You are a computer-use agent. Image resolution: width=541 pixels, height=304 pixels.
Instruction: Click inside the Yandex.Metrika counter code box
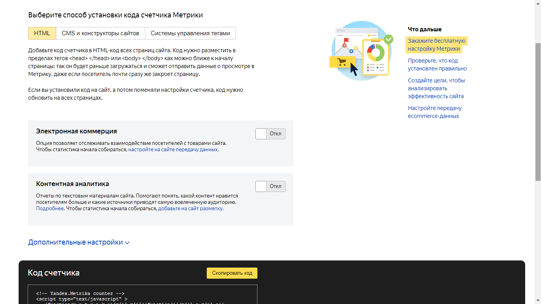coord(143,296)
